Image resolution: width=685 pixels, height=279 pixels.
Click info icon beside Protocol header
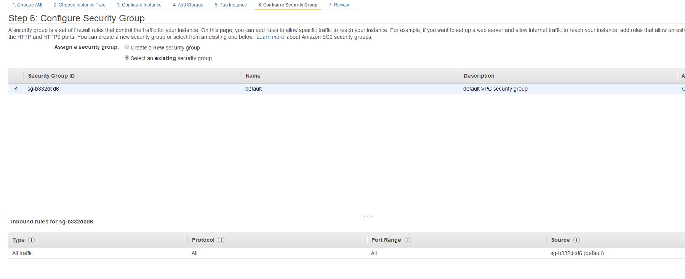[221, 240]
